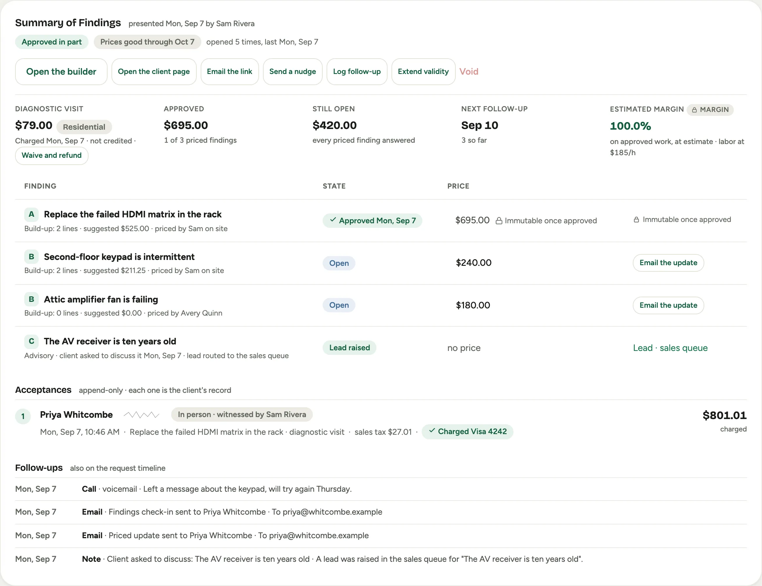Click the Sep 10 next follow-up date
This screenshot has height=586, width=762.
(x=479, y=125)
